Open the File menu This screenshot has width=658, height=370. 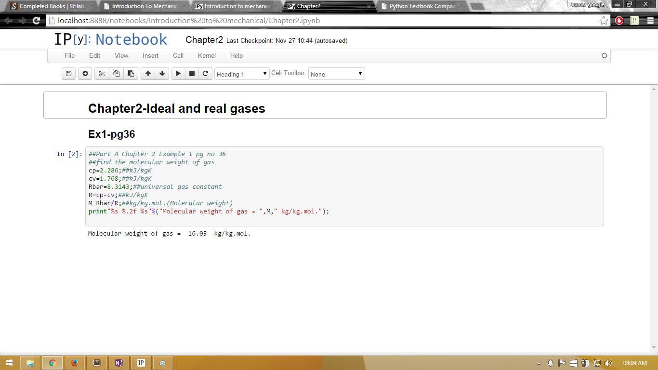[x=69, y=55]
